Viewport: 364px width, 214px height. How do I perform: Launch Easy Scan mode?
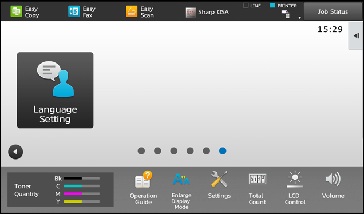140,11
